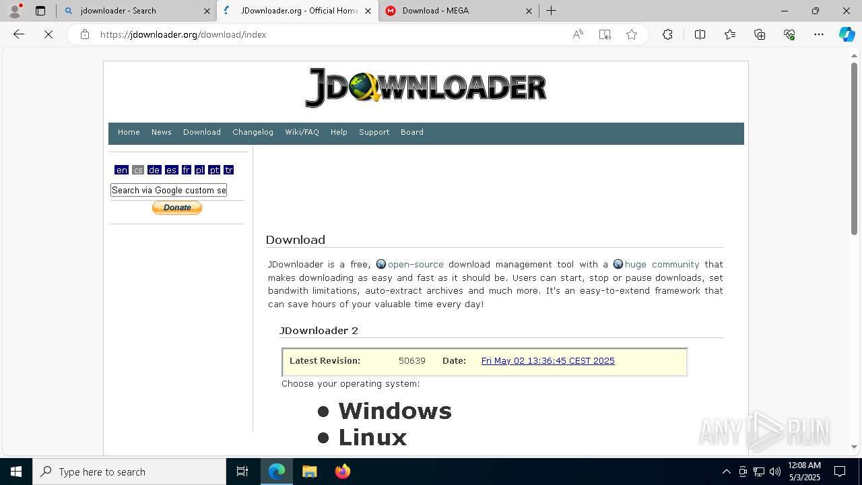Launch Firefox from taskbar
This screenshot has height=485, width=862.
342,472
